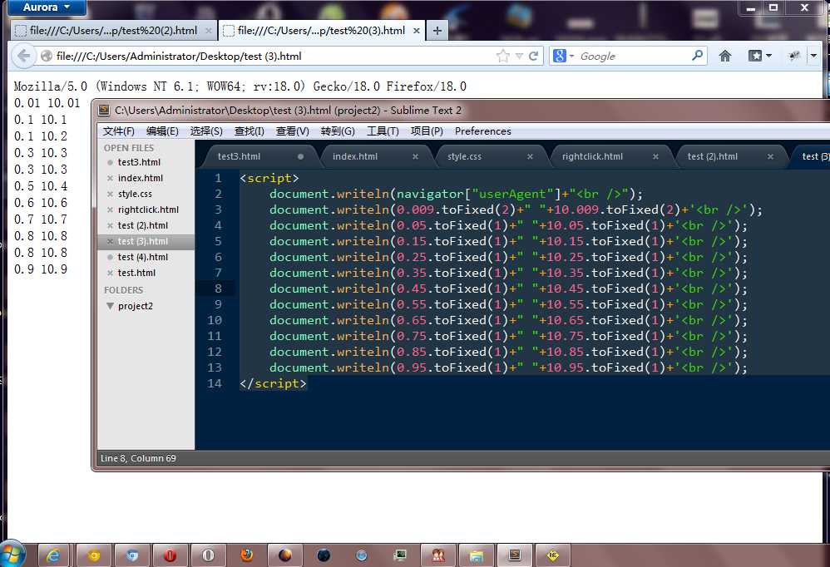Click the Line 8, Column 69 status text
The image size is (830, 567).
coord(138,458)
